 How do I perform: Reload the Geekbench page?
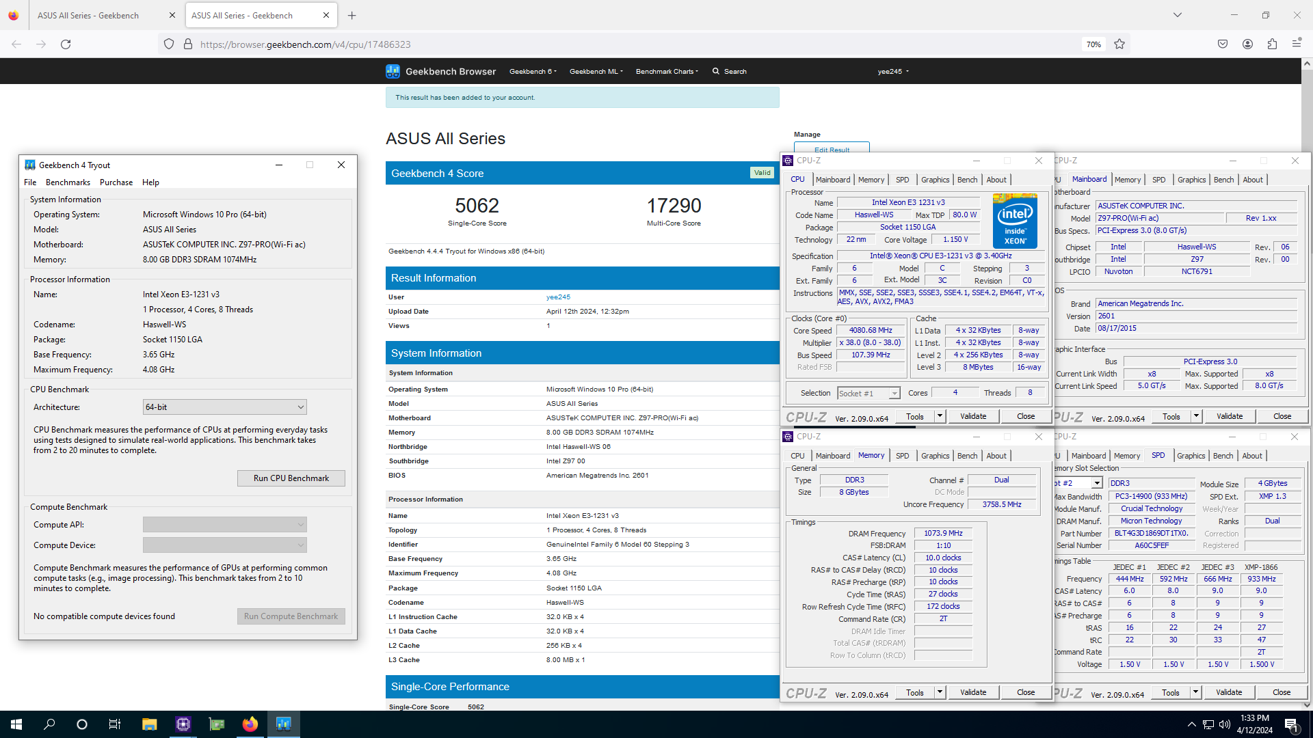[x=66, y=44]
